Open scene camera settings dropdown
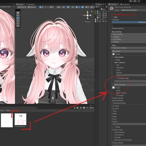The width and height of the screenshot is (146, 146). click(87, 7)
